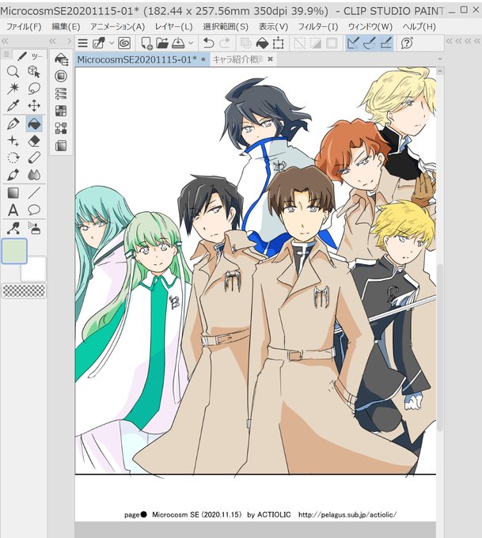Select the Brush tool
The height and width of the screenshot is (538, 482).
[13, 175]
